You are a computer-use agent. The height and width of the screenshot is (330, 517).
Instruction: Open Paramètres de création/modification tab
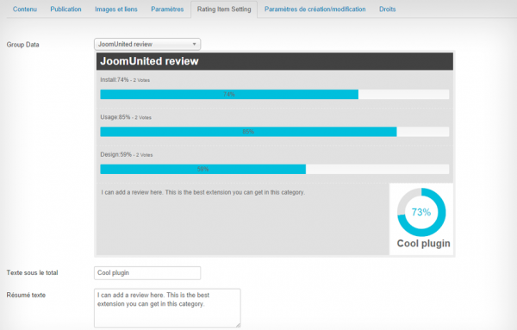[x=315, y=9]
